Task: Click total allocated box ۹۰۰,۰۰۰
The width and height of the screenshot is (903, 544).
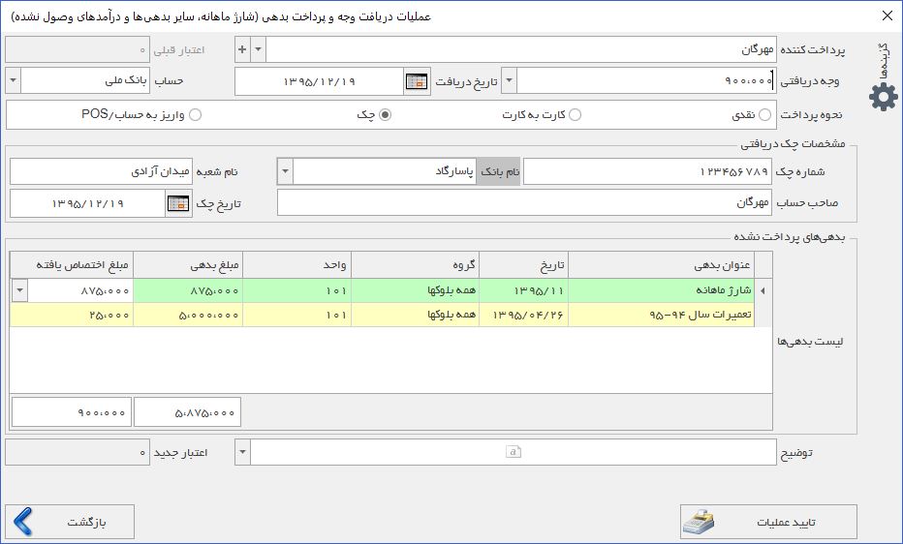Action: tap(72, 412)
